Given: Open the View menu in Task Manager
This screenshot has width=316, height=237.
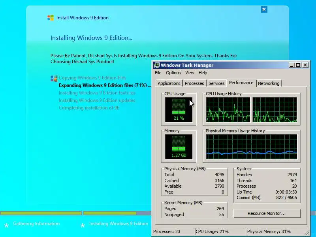Looking at the screenshot, I should pos(190,73).
